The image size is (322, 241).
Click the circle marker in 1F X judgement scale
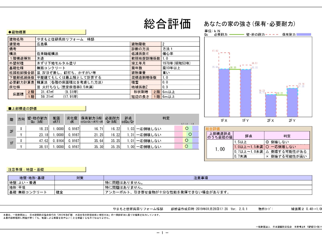(186, 140)
